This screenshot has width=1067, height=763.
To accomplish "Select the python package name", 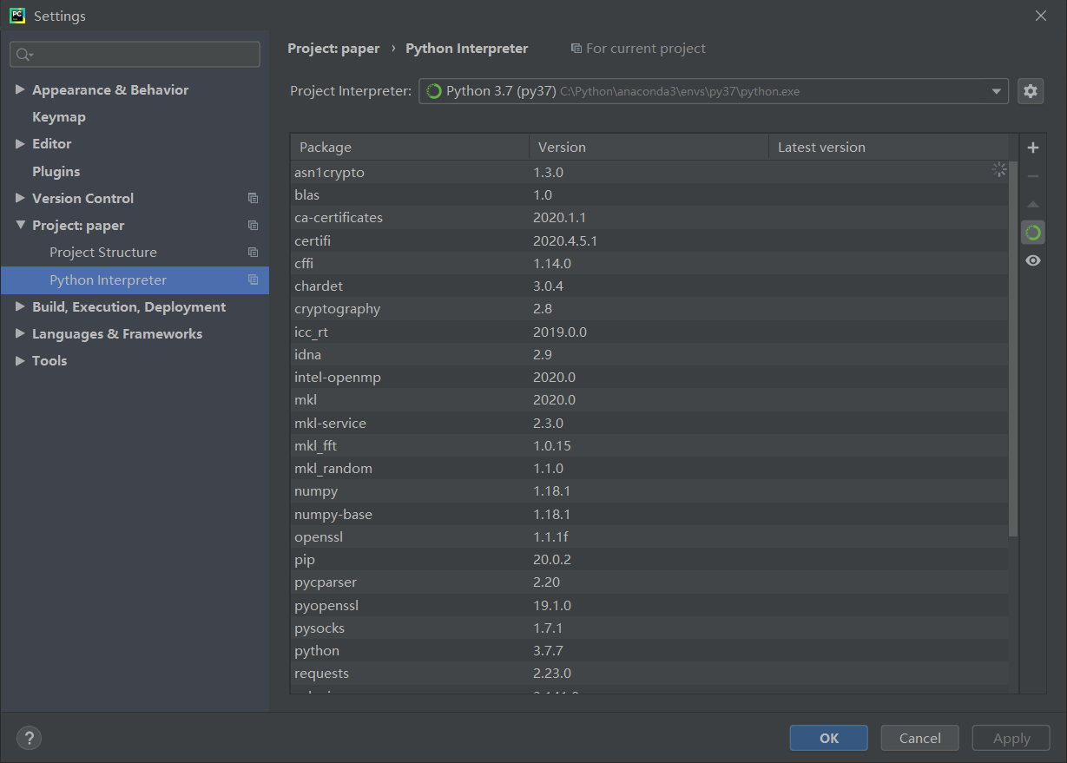I will tap(317, 651).
